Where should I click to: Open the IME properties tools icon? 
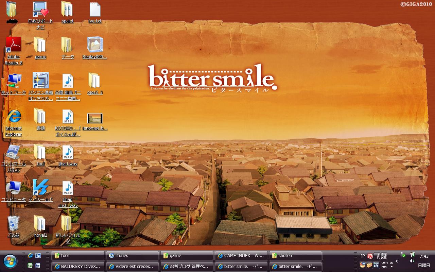click(x=376, y=265)
